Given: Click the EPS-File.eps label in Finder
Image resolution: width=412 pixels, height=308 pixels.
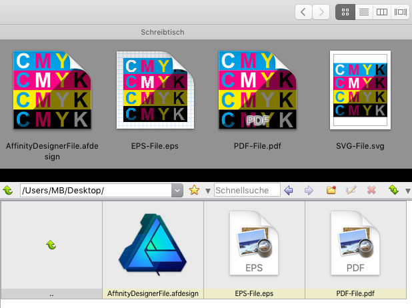Looking at the screenshot, I should [155, 146].
